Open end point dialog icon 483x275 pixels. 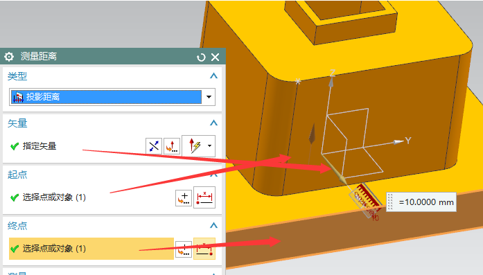click(184, 249)
